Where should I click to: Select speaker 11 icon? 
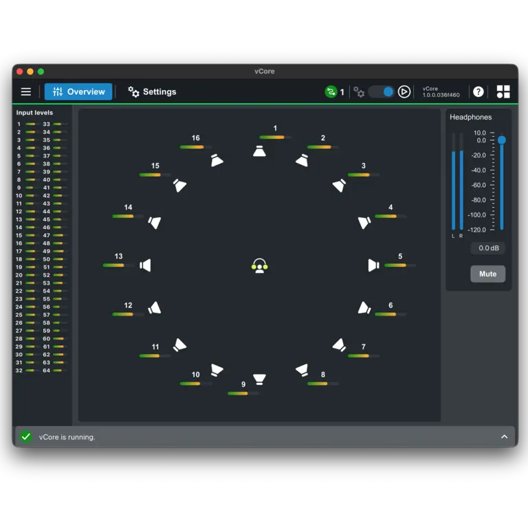pyautogui.click(x=179, y=345)
